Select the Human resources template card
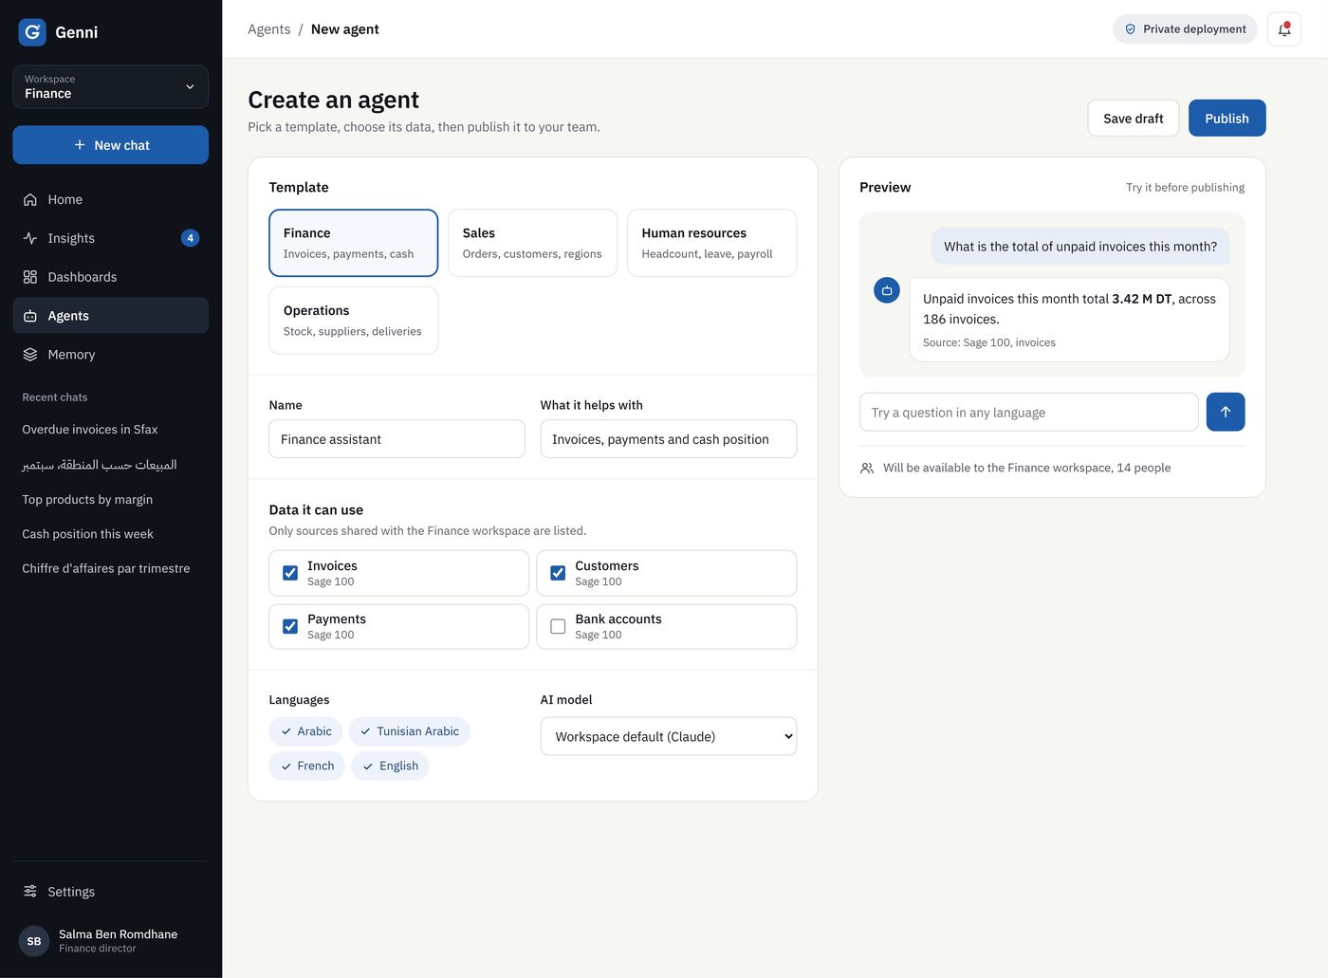The image size is (1328, 978). click(x=711, y=243)
